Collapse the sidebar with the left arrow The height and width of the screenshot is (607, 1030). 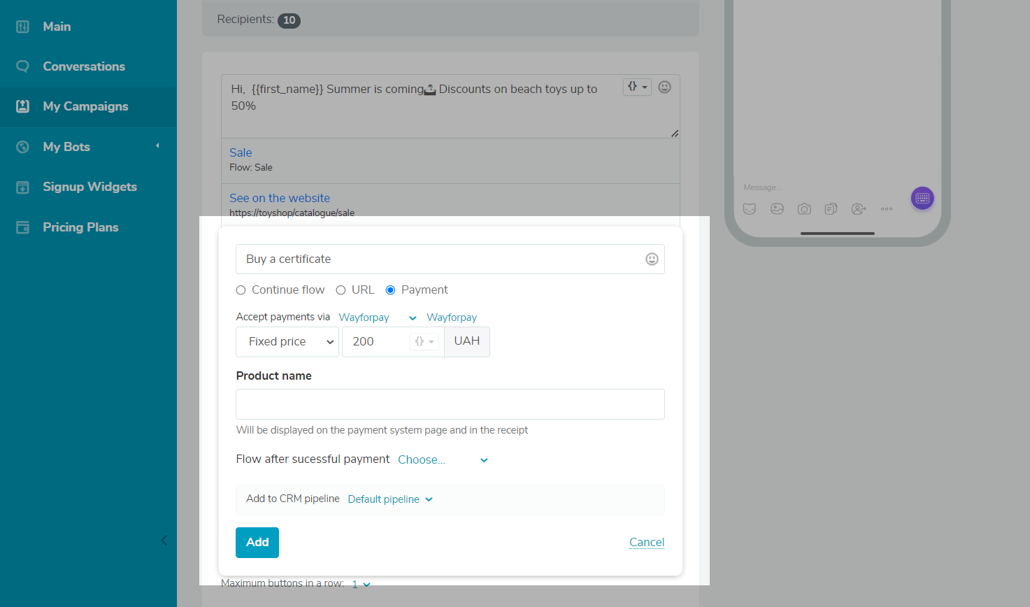pos(164,540)
